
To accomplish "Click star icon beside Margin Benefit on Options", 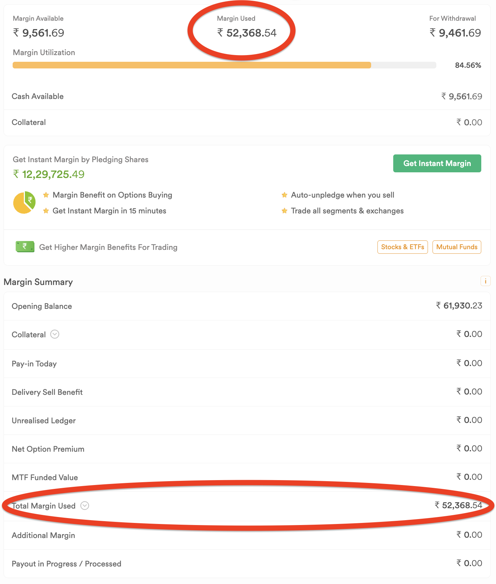I will pyautogui.click(x=46, y=195).
